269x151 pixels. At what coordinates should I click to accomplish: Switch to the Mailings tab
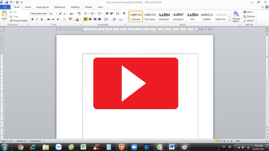[x=75, y=7]
